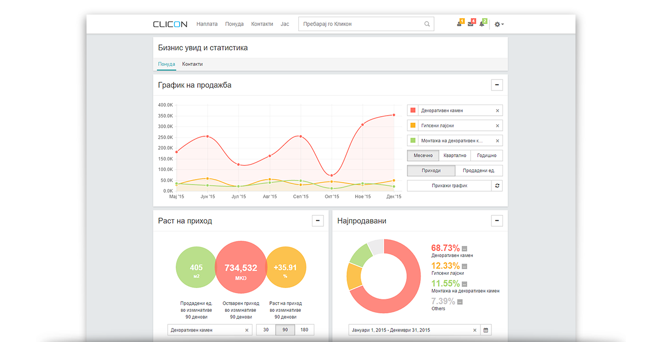
Task: Clear the date range field
Action: click(475, 330)
